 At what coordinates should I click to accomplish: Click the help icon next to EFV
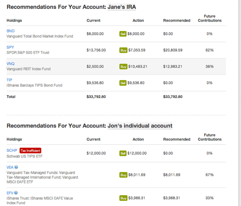coord(16,193)
